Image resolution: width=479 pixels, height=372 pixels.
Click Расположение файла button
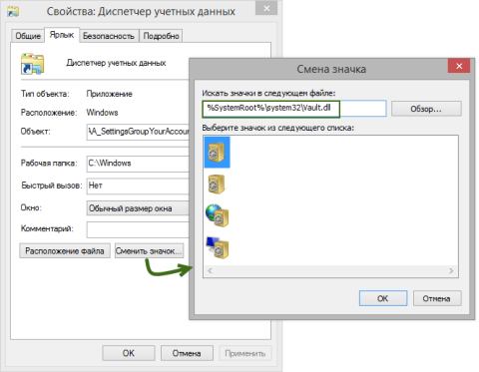click(65, 250)
